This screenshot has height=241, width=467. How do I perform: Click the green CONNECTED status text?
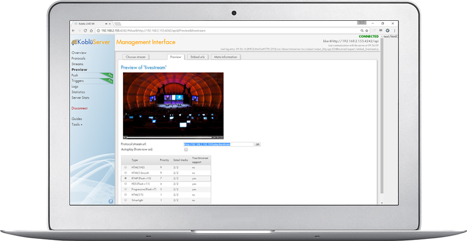click(x=369, y=36)
